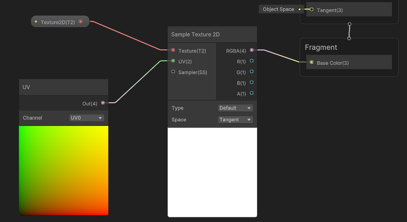This screenshot has width=407, height=222.
Task: Click the Sampler(SS) input port
Action: click(x=173, y=71)
